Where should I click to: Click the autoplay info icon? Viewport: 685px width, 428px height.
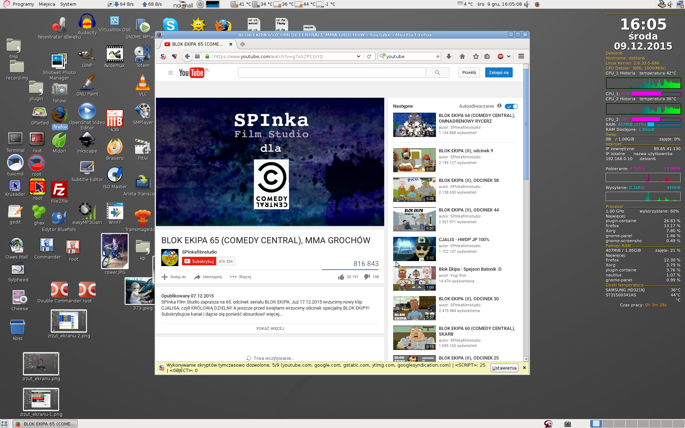coord(499,106)
